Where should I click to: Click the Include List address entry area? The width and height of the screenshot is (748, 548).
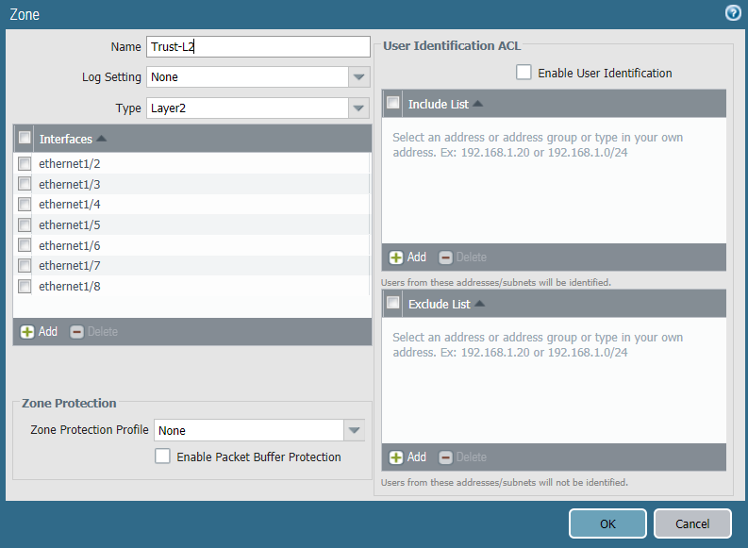(554, 181)
